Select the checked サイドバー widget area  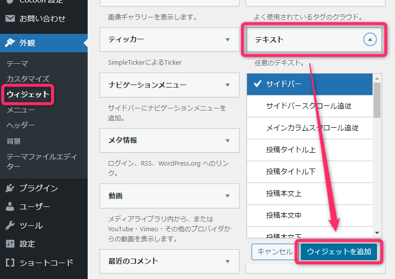(x=309, y=84)
